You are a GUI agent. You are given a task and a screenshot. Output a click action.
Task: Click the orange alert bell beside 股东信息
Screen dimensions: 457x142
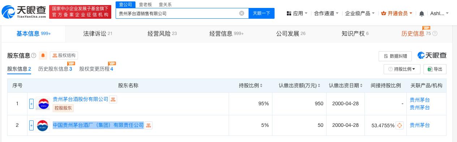43,56
